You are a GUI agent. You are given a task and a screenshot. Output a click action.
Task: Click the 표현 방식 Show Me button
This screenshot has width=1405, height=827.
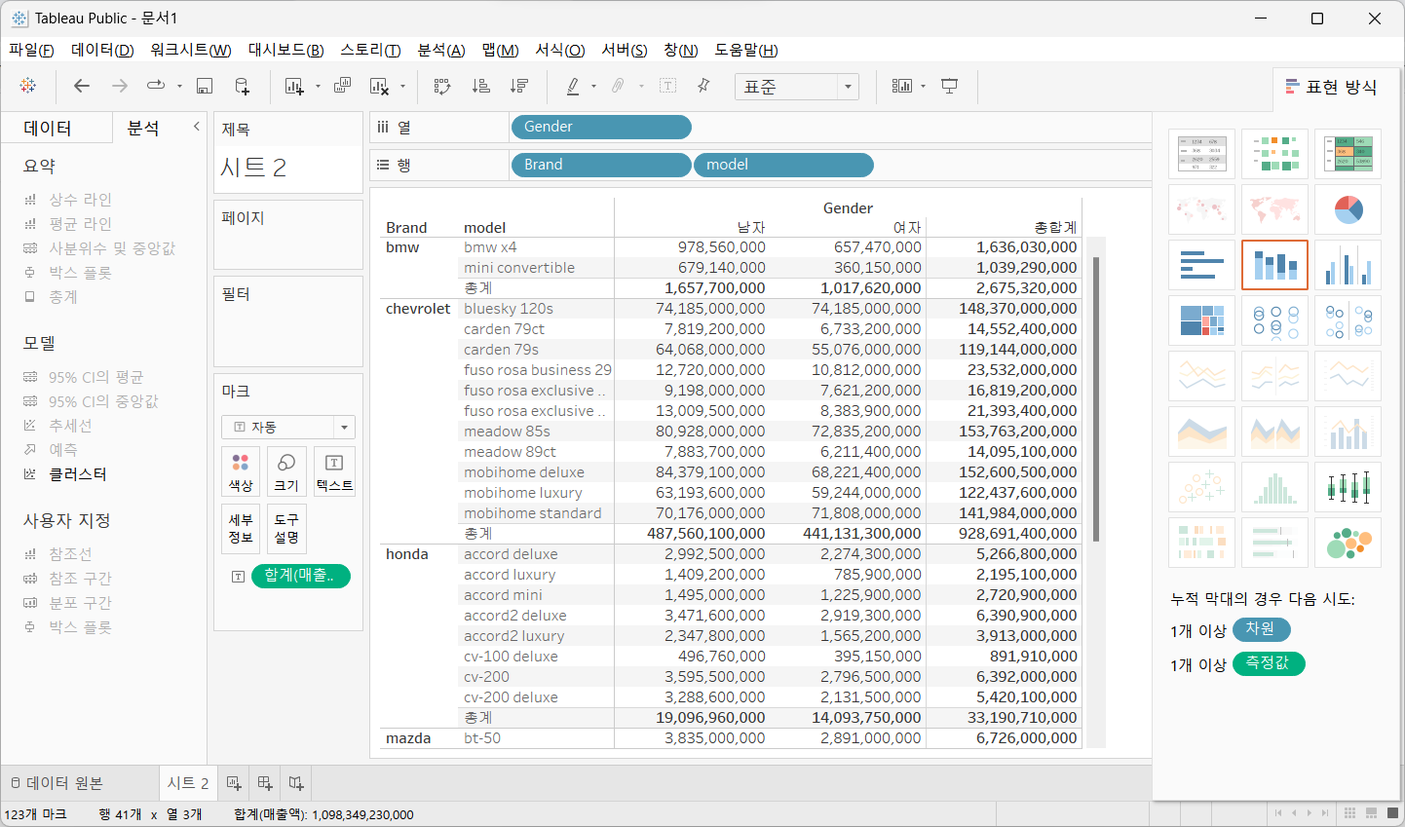click(1331, 88)
